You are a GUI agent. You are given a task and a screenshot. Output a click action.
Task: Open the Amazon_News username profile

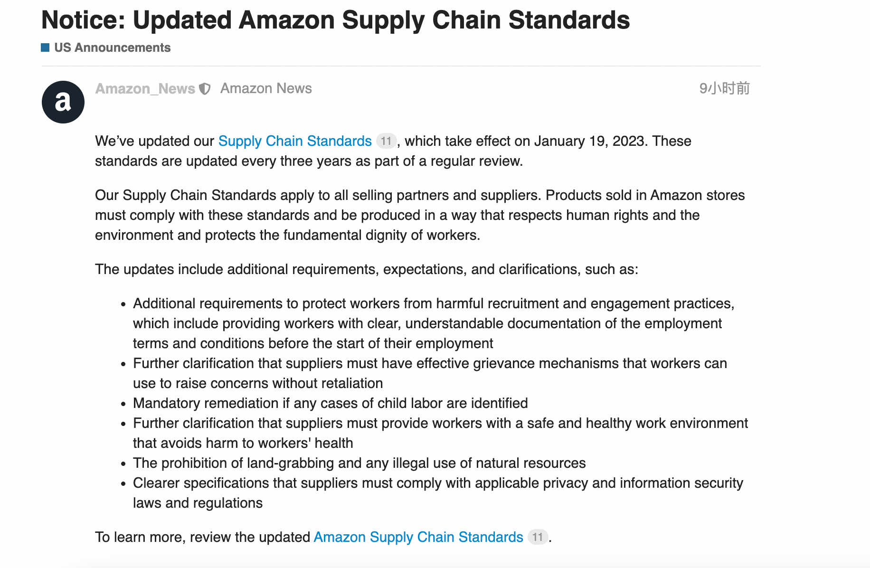(x=145, y=88)
